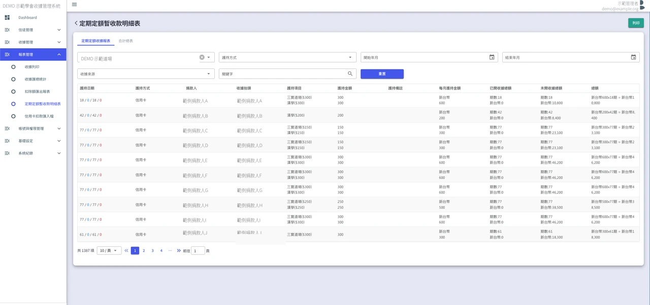Click the 示範管理者 user name at top right
650x305 pixels.
coord(628,3)
